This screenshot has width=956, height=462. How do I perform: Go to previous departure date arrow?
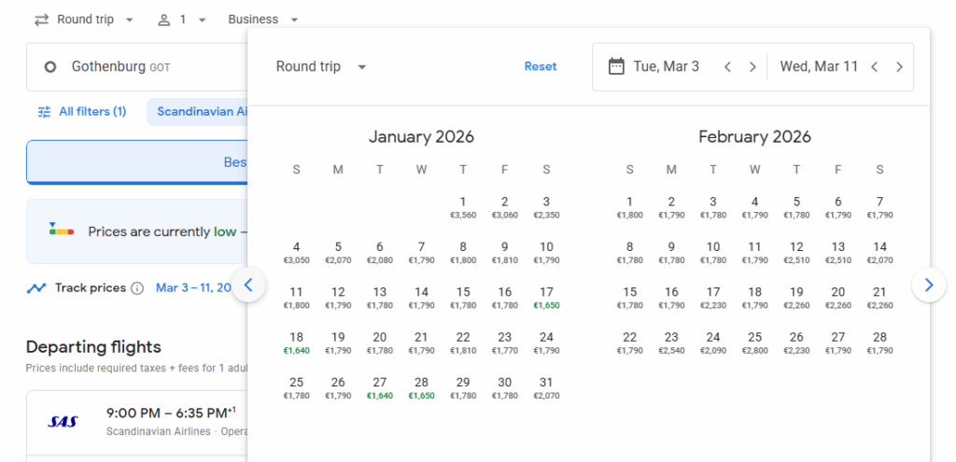point(727,67)
